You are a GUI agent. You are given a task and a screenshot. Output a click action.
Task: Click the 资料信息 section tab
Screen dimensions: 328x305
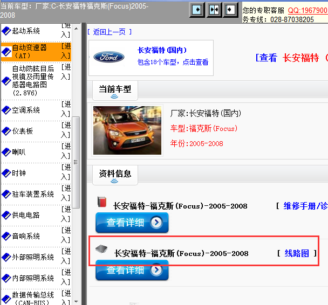pos(115,175)
